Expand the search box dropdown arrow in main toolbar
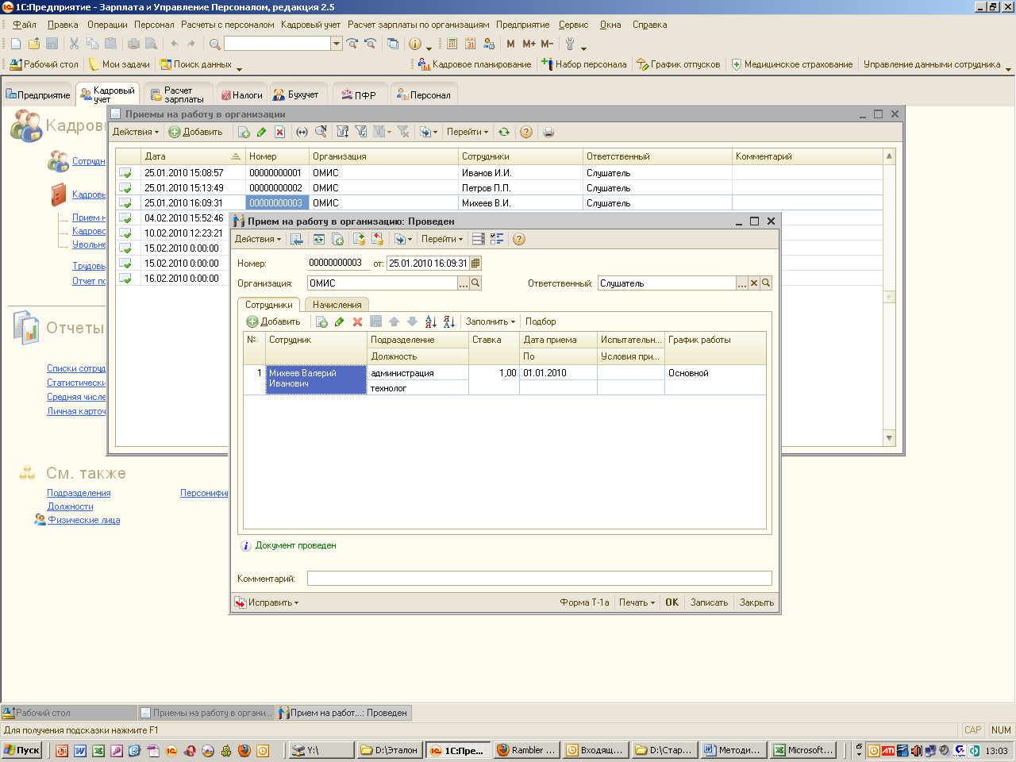 [337, 44]
